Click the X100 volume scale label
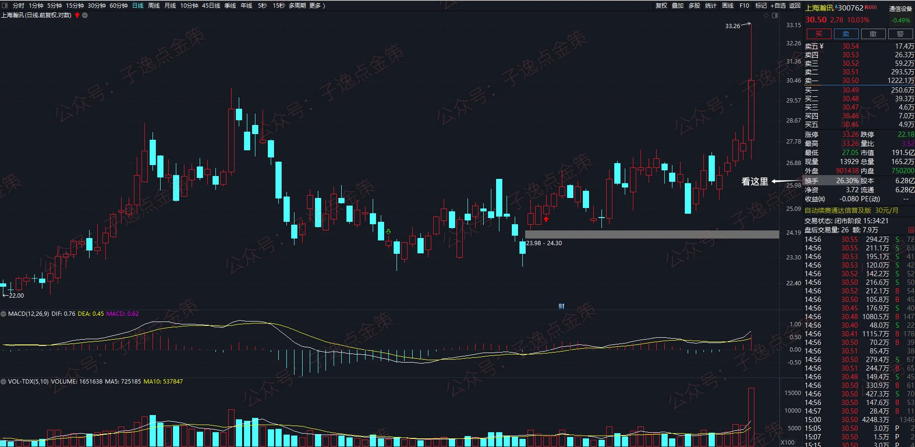 click(787, 443)
